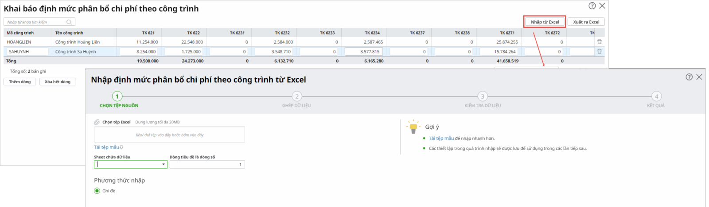Go to step 2 Ghép dữ liệu

pyautogui.click(x=297, y=96)
